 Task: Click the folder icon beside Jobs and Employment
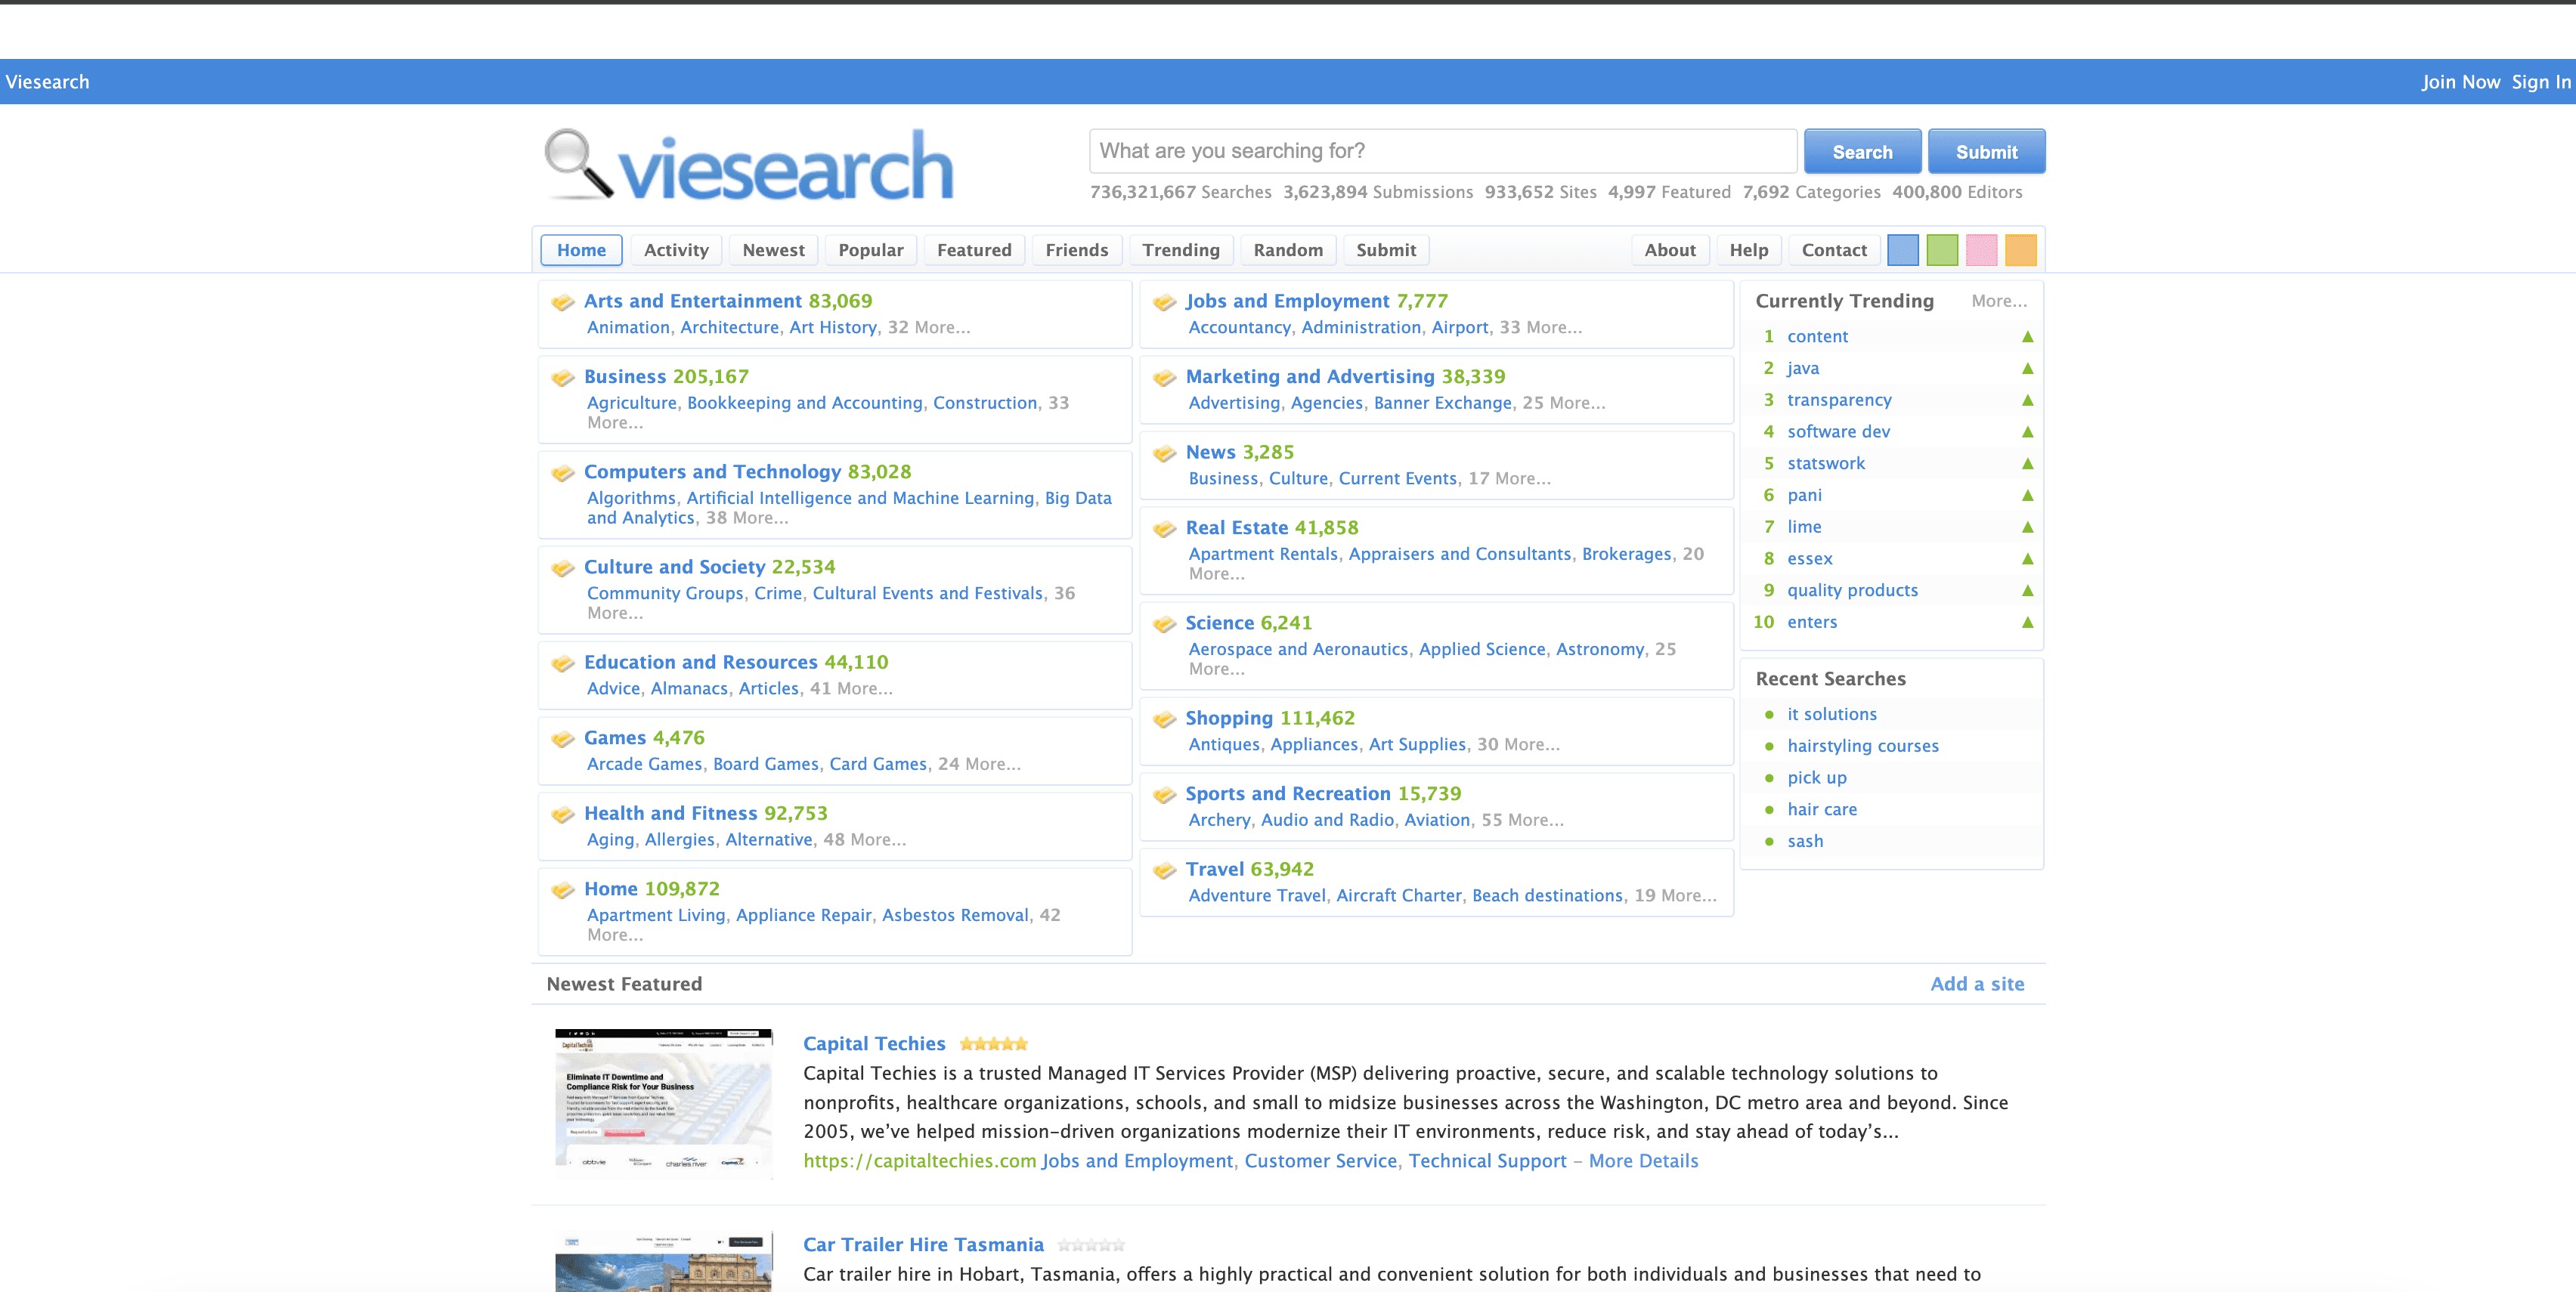(x=1164, y=301)
